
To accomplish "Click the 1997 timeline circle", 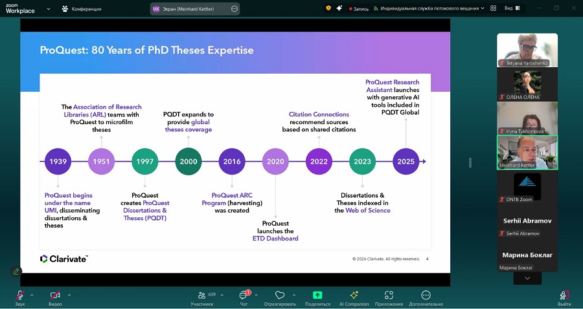I will click(145, 162).
